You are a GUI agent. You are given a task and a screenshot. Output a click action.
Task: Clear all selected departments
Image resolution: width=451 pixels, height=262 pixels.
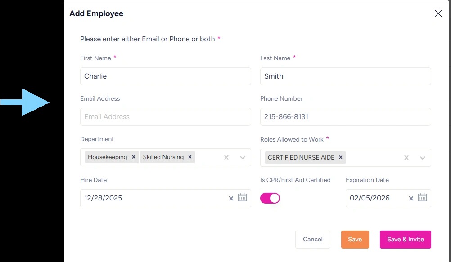point(226,158)
